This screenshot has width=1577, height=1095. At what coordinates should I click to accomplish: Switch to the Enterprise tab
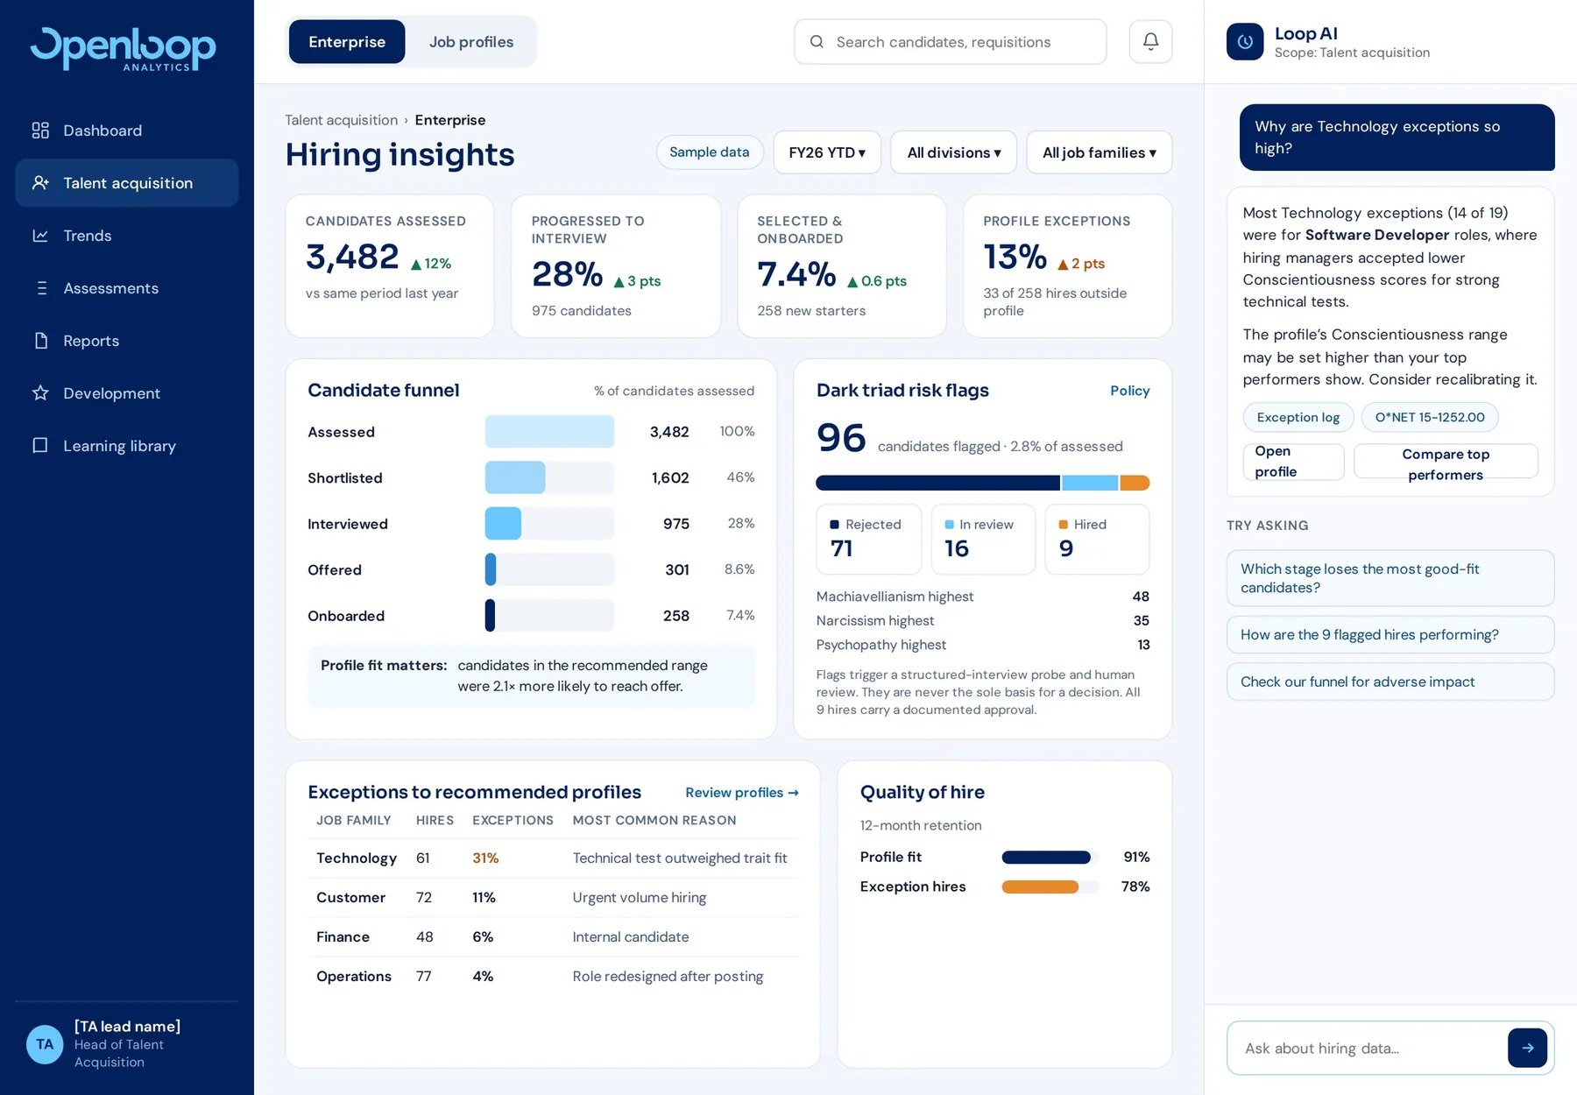tap(347, 42)
